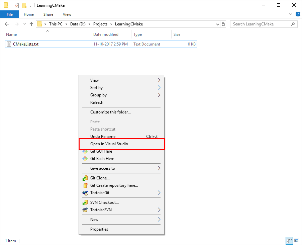Screen dimensions: 302x245
Task: Choose Git GUI Here
Action: point(121,151)
